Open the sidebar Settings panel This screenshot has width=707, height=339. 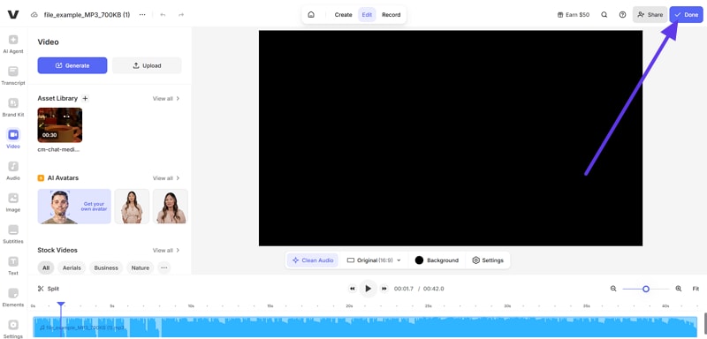point(13,329)
